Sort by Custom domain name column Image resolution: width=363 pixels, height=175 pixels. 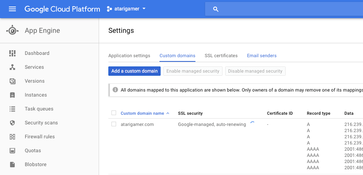(x=145, y=113)
